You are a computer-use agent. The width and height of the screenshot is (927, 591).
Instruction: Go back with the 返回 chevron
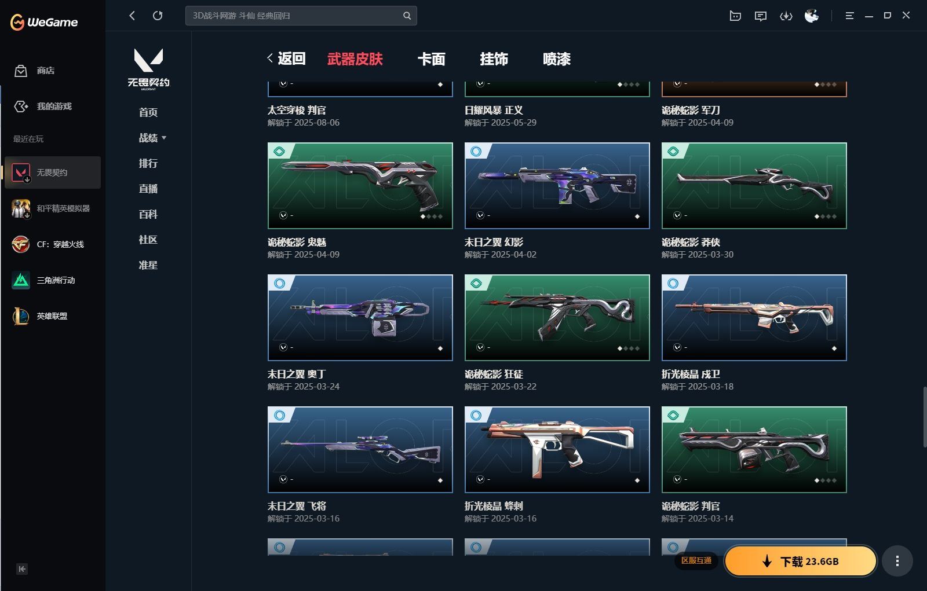[x=286, y=58]
